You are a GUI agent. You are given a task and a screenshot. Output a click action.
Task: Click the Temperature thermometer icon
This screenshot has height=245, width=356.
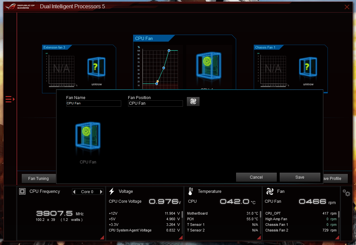(191, 192)
